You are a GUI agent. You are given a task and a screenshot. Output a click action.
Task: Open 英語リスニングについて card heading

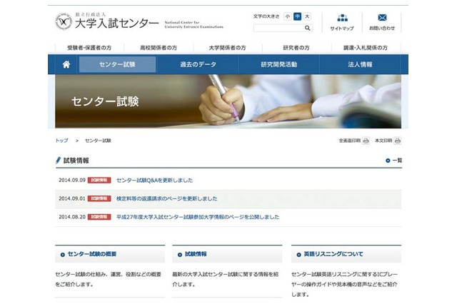tap(333, 254)
